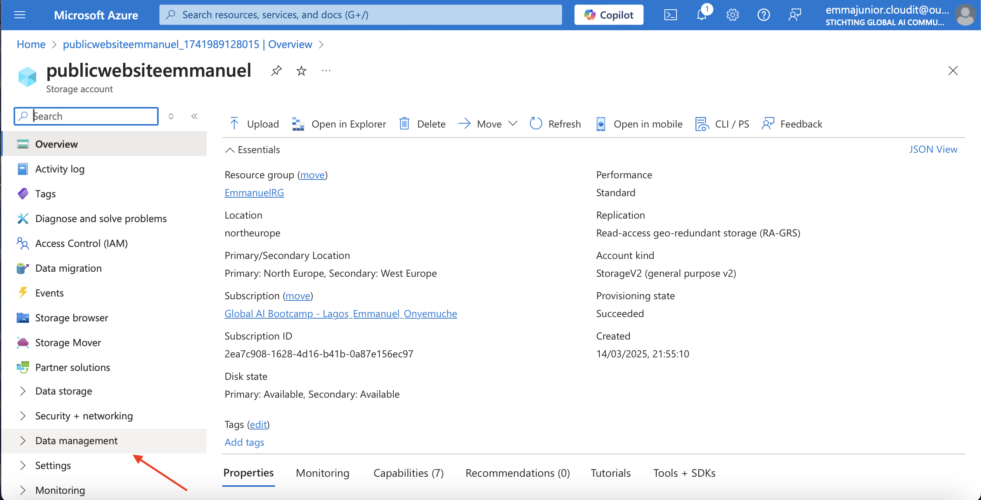981x500 pixels.
Task: Open the notifications bell
Action: point(702,15)
